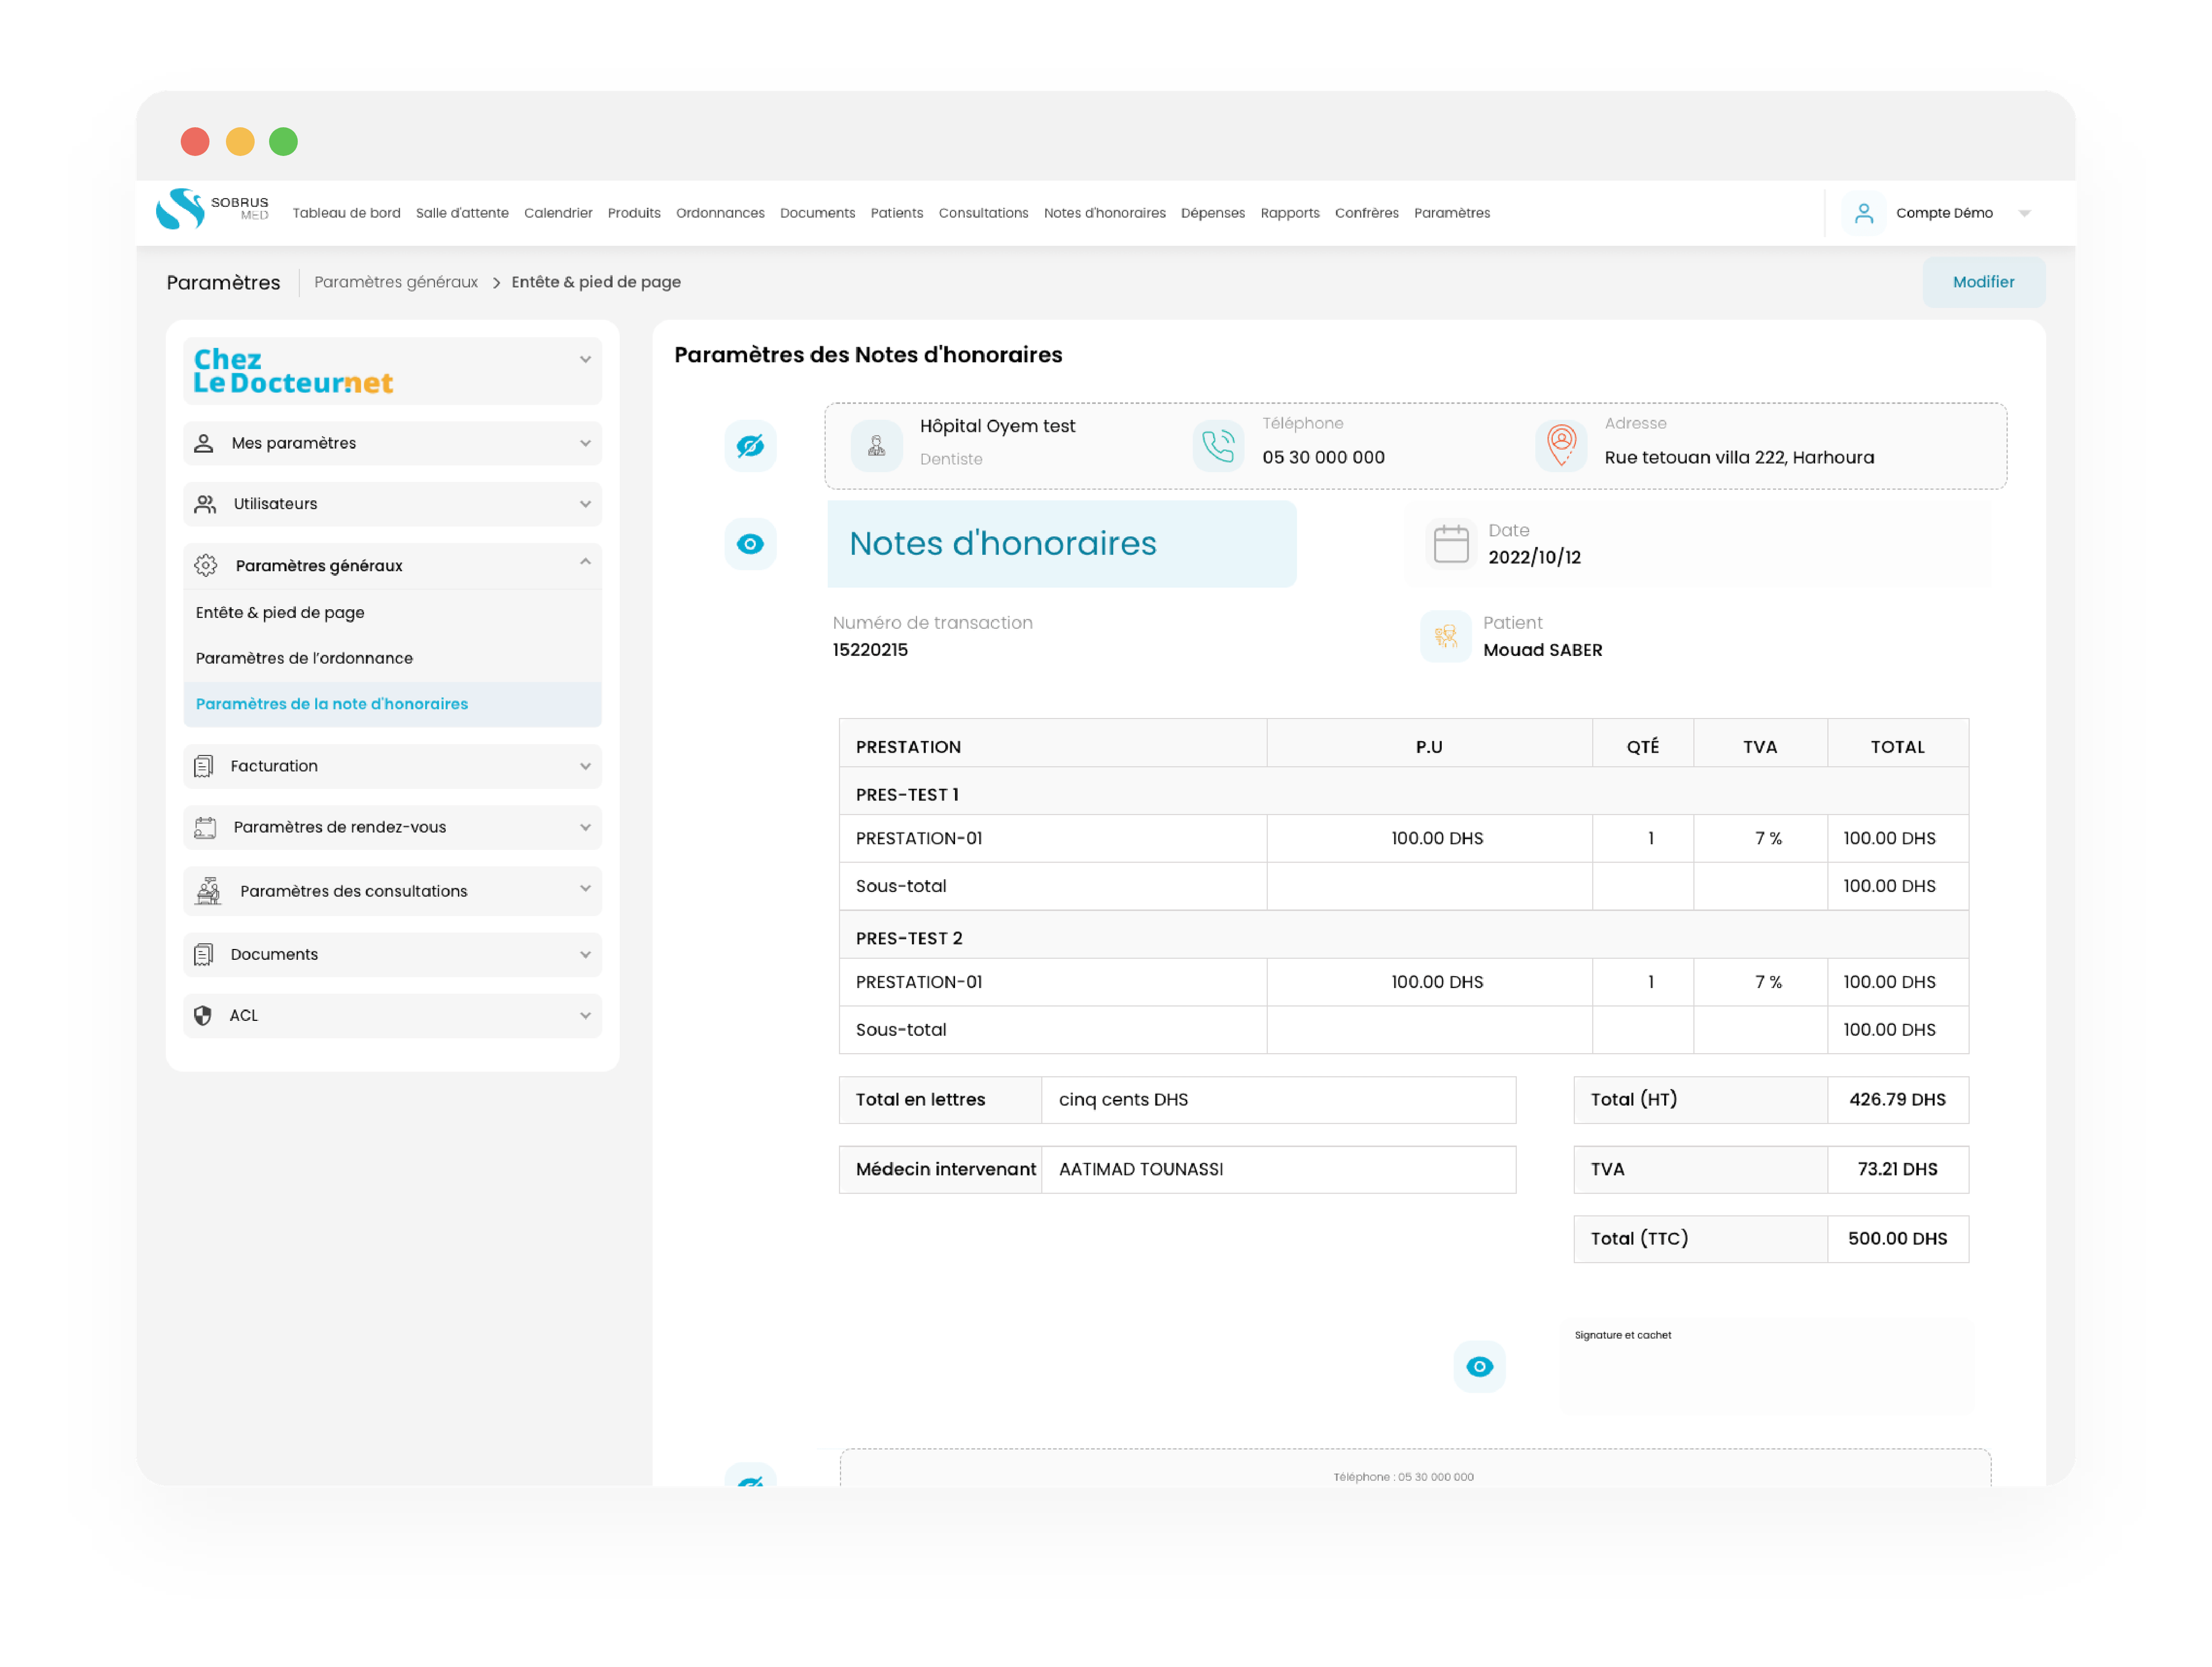Click the Mes paramètres person icon
Screen dimensions: 2212x1667
click(204, 443)
